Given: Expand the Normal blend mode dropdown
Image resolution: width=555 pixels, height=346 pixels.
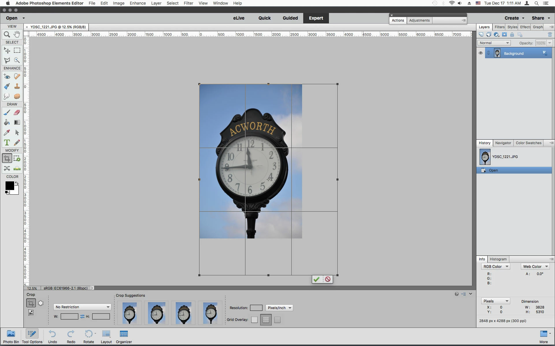Looking at the screenshot, I should 494,43.
